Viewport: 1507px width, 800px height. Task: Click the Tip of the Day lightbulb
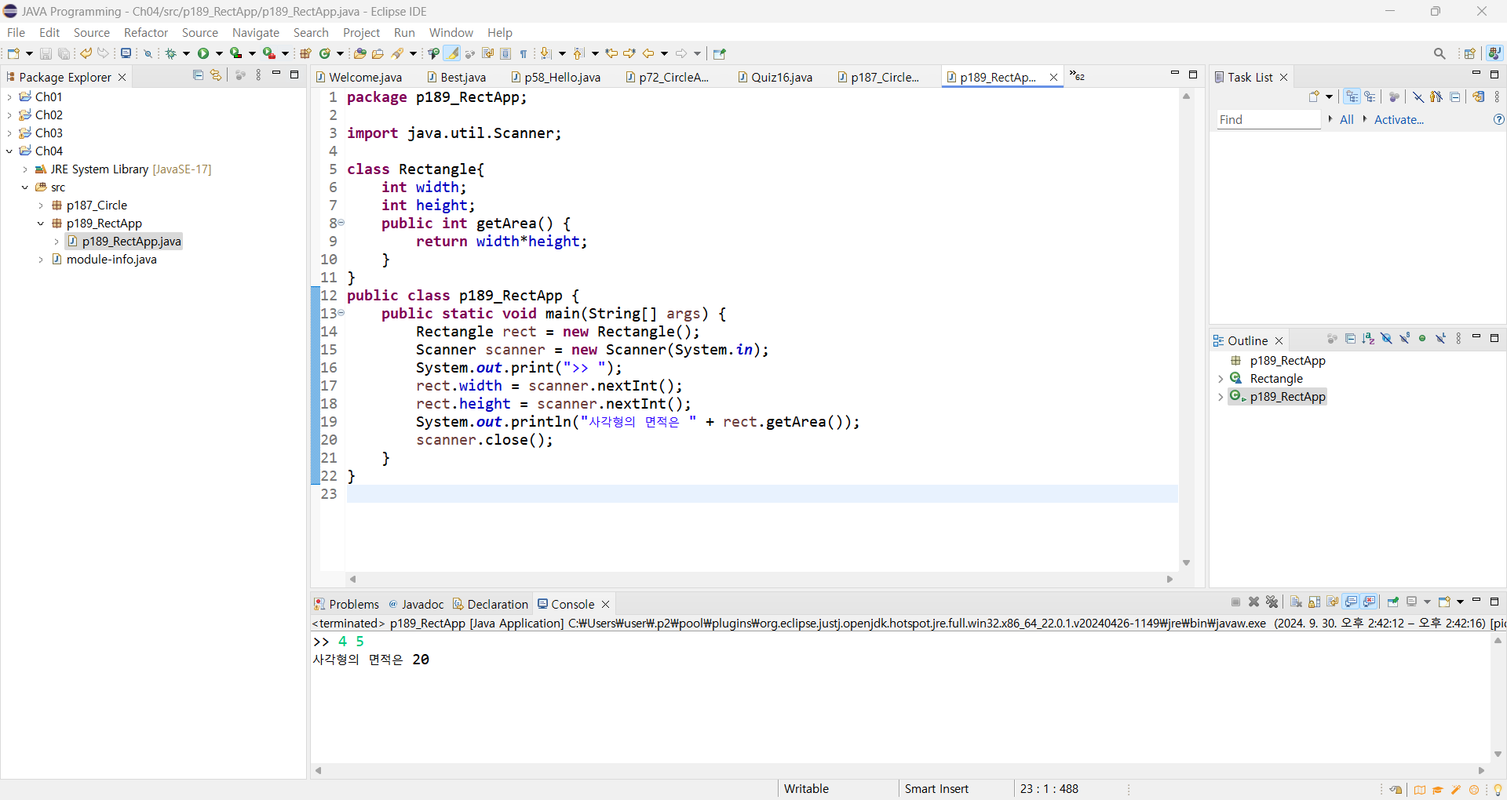coord(1498,790)
